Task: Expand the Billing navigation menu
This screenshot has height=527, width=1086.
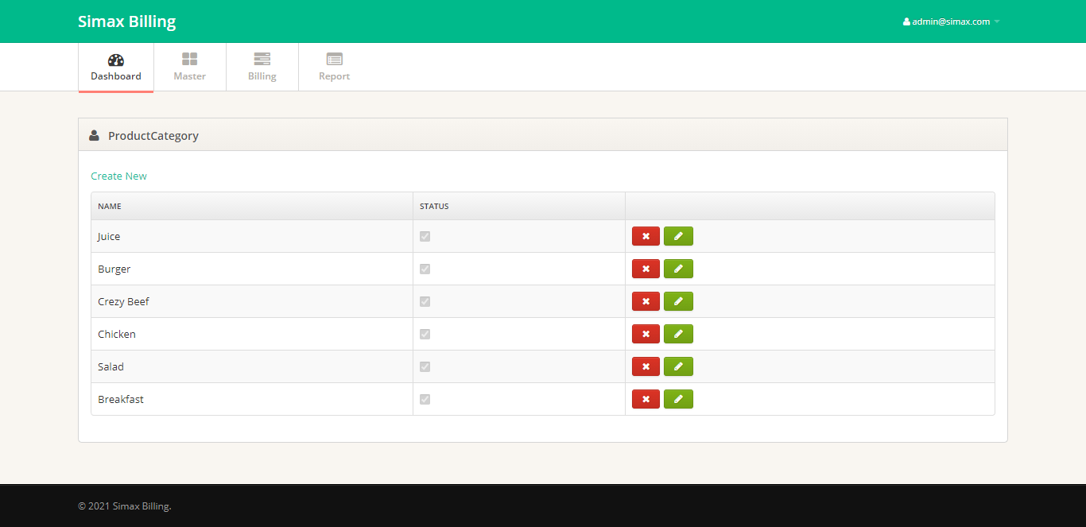Action: 262,68
